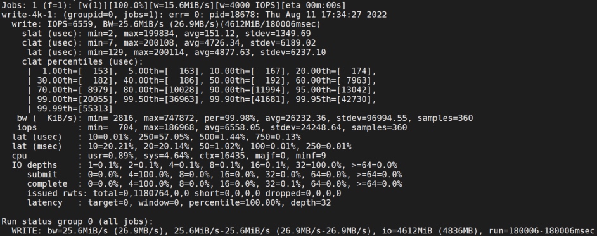The width and height of the screenshot is (597, 236).
Task: Select the clat percentiles (usec) heading
Action: tap(82, 62)
